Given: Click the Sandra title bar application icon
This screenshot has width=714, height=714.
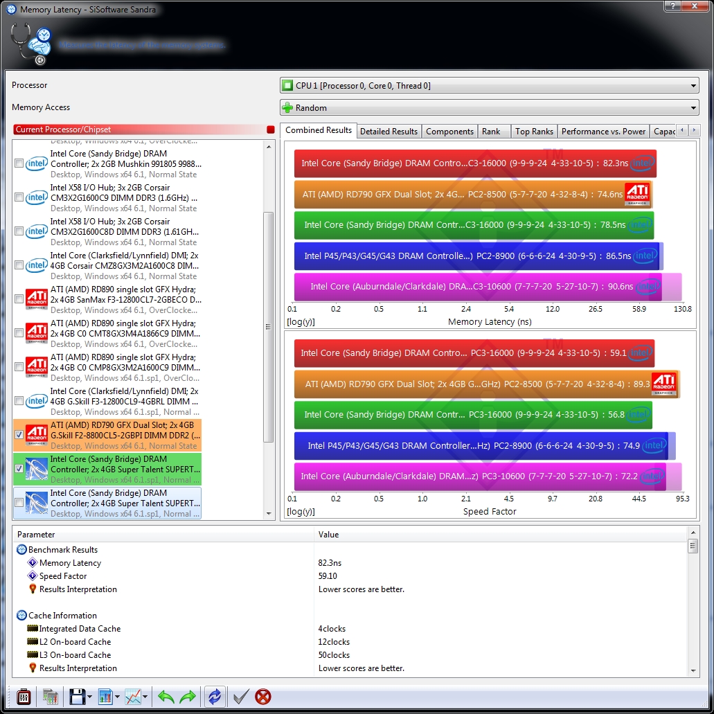Looking at the screenshot, I should point(11,9).
